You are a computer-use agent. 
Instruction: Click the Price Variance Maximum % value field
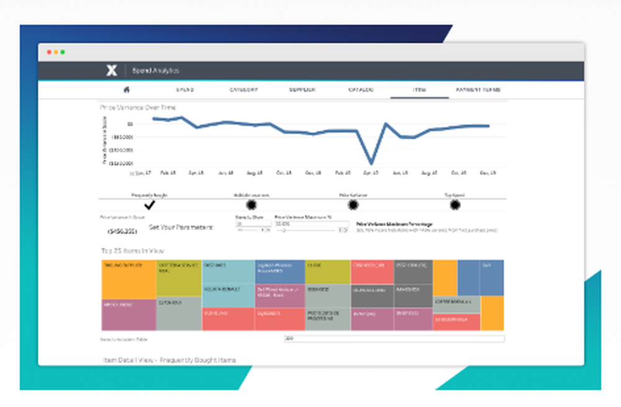(x=312, y=224)
